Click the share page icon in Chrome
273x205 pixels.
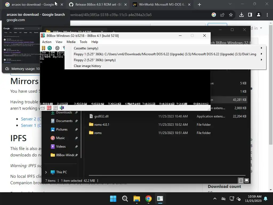[222, 15]
